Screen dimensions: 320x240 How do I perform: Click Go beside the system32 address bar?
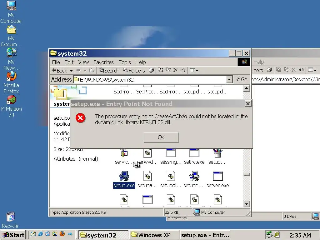[x=242, y=79]
